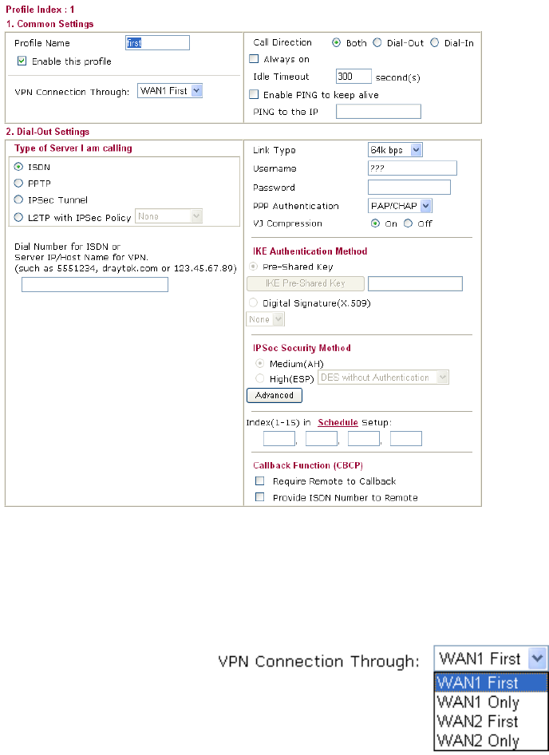
Task: Click the IKE Pre-Shared Key button
Action: (306, 283)
